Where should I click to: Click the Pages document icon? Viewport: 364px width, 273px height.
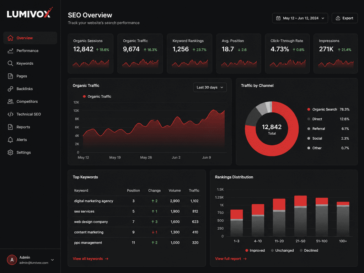tap(10, 76)
